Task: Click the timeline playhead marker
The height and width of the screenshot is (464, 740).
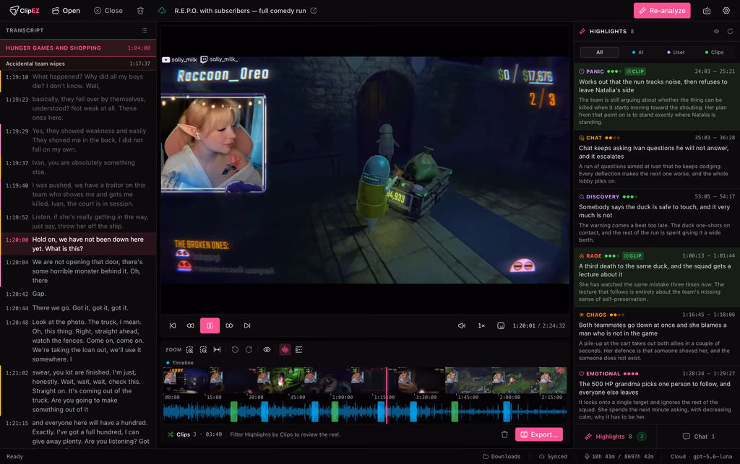Action: point(387,395)
